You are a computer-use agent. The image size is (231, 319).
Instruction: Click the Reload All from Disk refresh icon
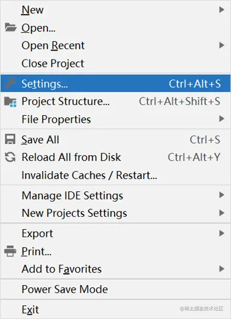click(10, 157)
